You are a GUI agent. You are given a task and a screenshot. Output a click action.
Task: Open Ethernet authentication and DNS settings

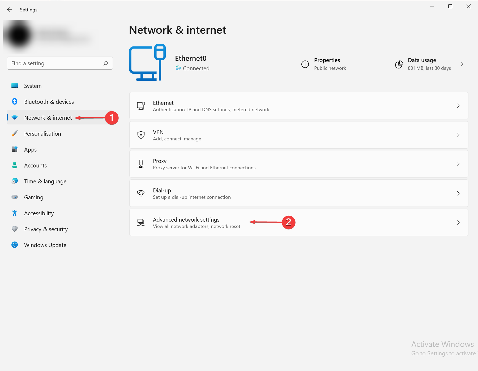(x=299, y=106)
